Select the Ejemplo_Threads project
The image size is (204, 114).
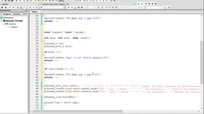[14, 21]
